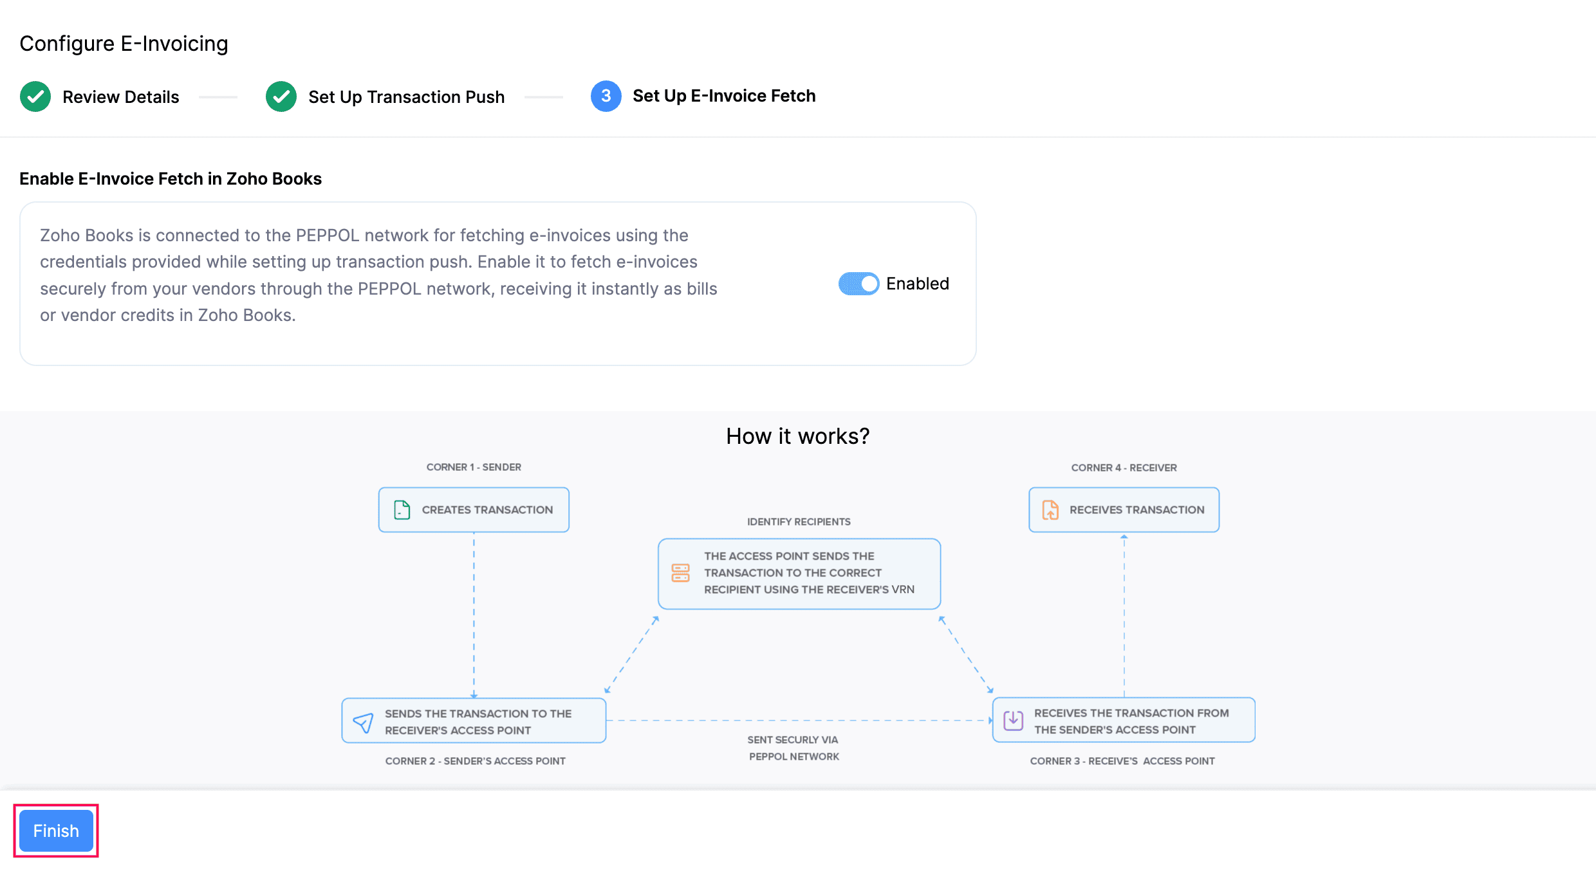Click the green document icon in Creates Transaction
The height and width of the screenshot is (871, 1596).
402,509
